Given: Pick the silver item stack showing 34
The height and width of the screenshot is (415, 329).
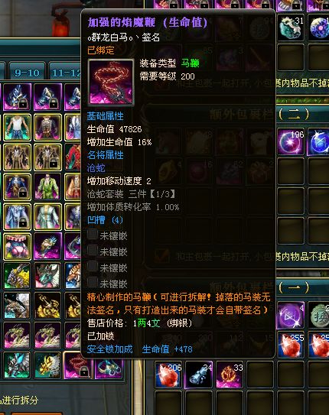Looking at the screenshot, I should (x=199, y=374).
